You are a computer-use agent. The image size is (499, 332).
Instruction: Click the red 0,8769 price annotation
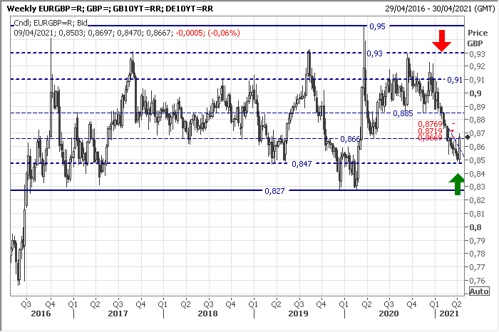[430, 124]
